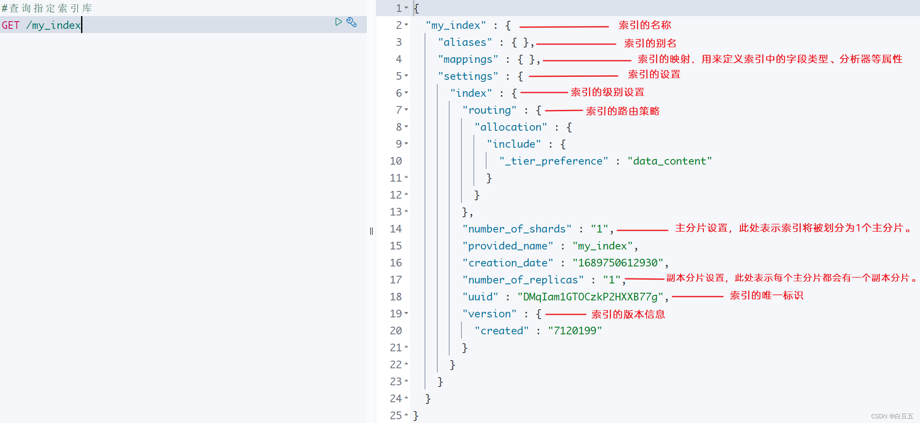Click the fold-end arrow at line 25
This screenshot has width=920, height=423.
click(x=406, y=415)
